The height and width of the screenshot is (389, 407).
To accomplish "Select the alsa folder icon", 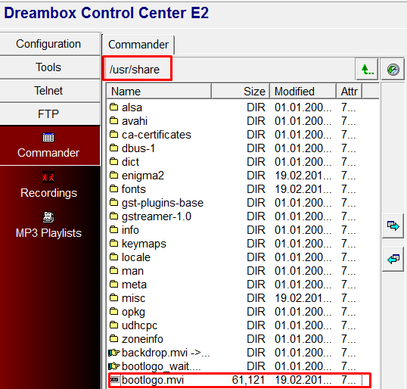I will (x=113, y=107).
